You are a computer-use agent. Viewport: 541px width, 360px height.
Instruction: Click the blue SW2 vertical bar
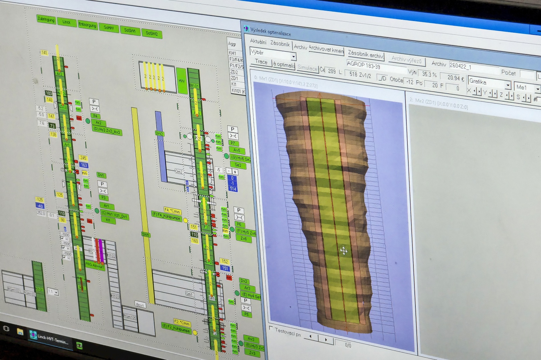(x=161, y=147)
